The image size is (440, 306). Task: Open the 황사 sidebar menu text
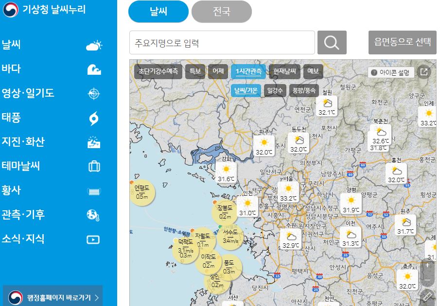[x=11, y=190]
